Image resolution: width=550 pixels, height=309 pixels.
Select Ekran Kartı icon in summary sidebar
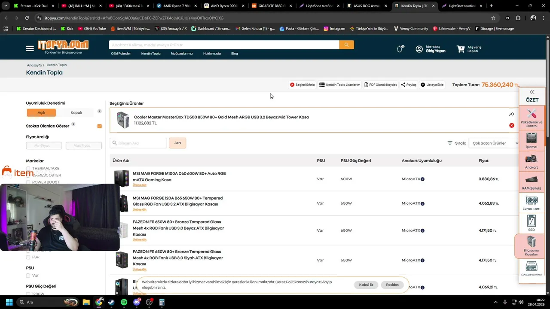coord(532,203)
